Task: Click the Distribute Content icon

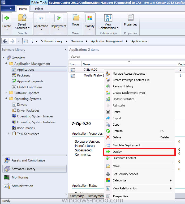Action: (108, 158)
